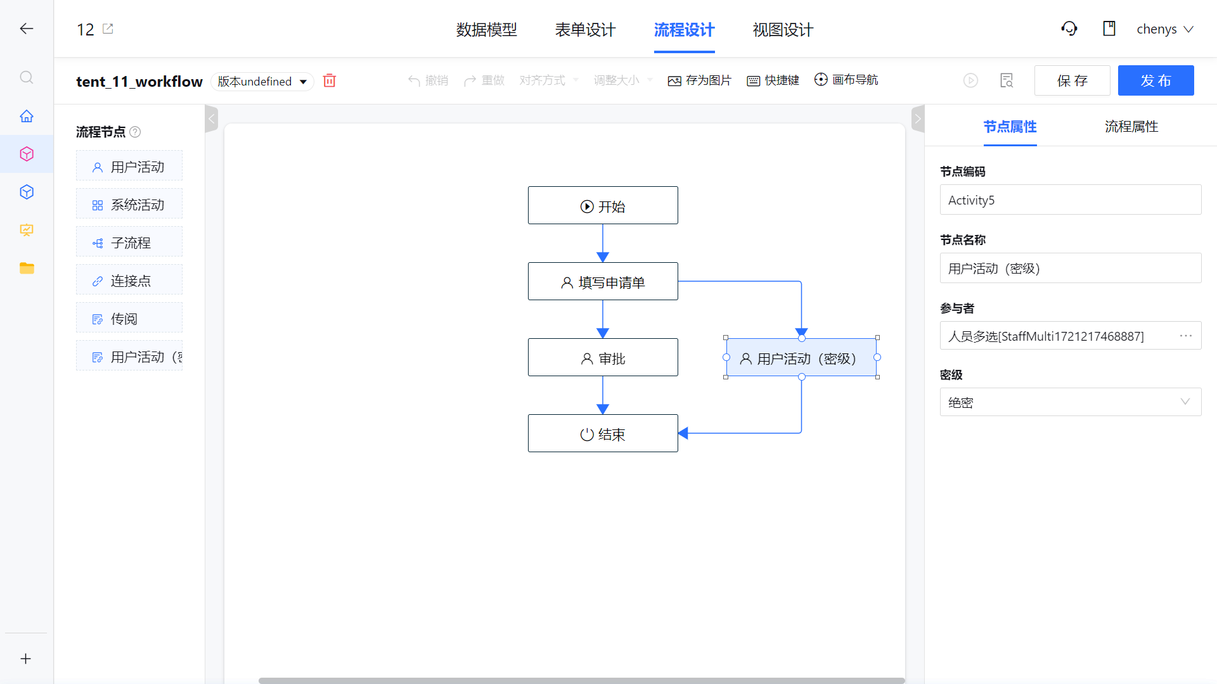Switch to the 数据模型 tab
This screenshot has height=684, width=1217.
487,30
